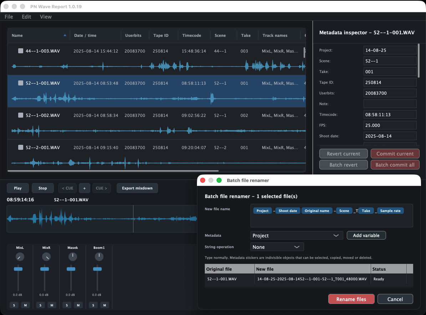Mute the MixR channel
426x315 pixels.
click(x=52, y=305)
